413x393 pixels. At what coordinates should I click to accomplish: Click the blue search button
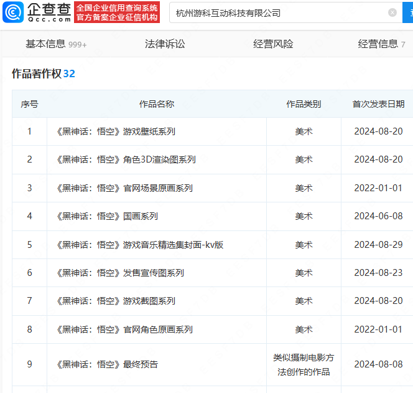tap(408, 12)
